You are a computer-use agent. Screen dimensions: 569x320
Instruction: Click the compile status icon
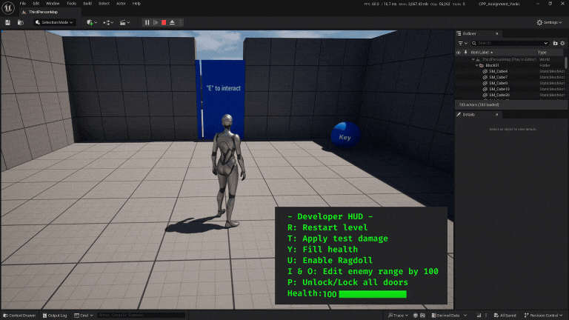coord(479,316)
